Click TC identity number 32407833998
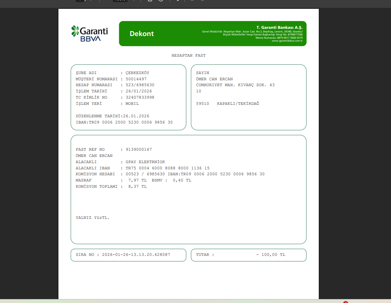Viewport: 391px width, 303px height. 140,98
